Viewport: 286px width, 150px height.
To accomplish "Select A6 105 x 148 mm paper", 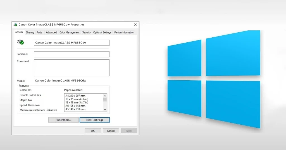I will click(x=75, y=106).
